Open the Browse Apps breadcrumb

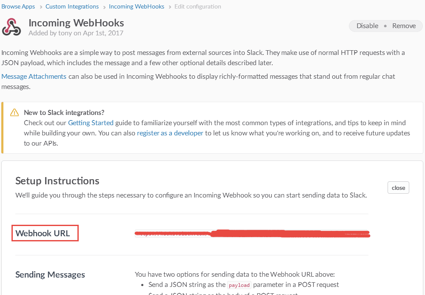pyautogui.click(x=18, y=6)
